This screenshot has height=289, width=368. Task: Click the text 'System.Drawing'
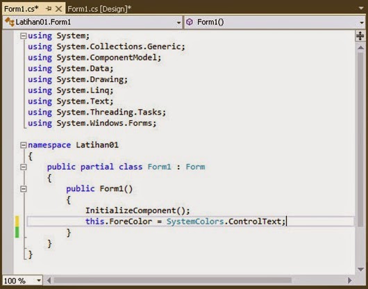click(x=90, y=80)
